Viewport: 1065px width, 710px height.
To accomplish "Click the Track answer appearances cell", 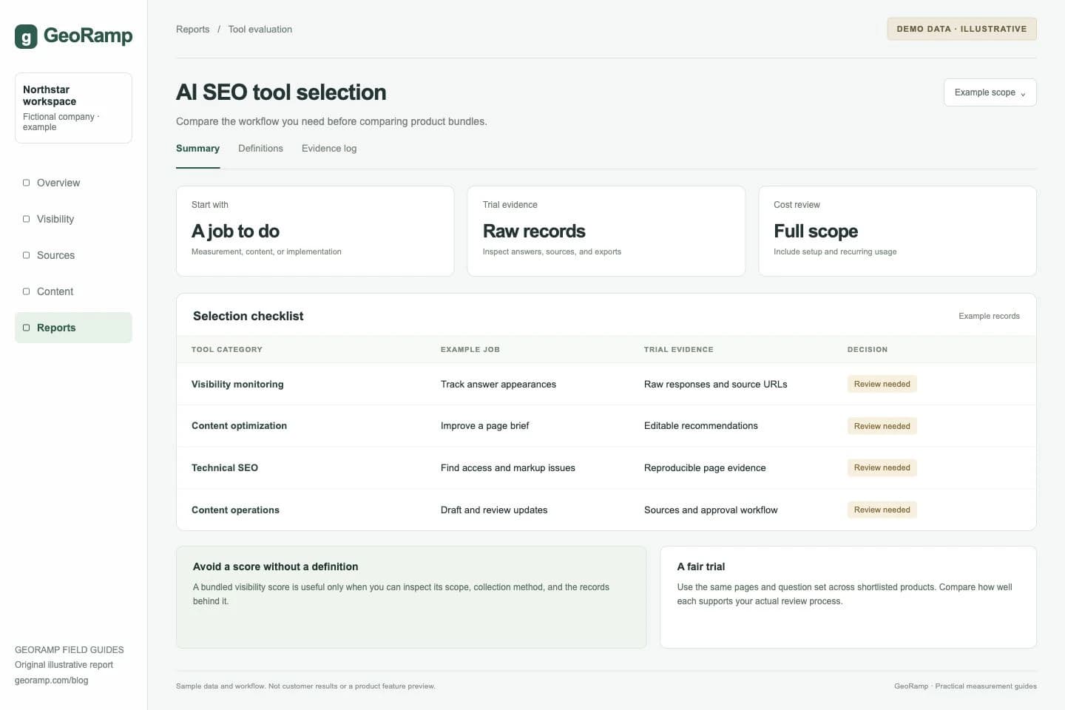I will (x=498, y=384).
